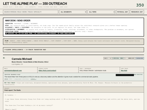Open the All Tiers dropdown
147x110 pixels.
click(x=101, y=12)
